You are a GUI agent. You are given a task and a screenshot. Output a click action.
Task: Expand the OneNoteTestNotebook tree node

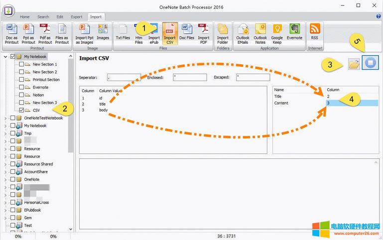point(5,118)
